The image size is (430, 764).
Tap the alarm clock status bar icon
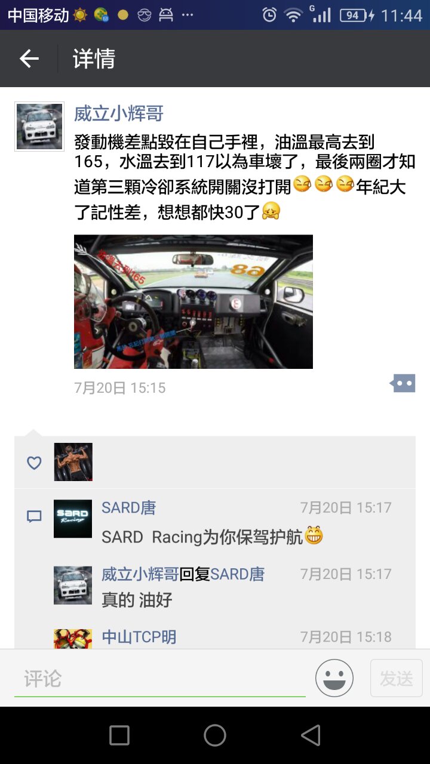(x=269, y=16)
